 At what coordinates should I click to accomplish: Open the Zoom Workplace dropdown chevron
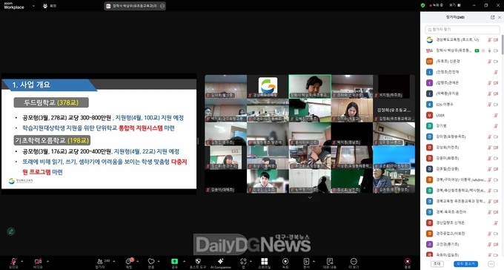coord(33,6)
